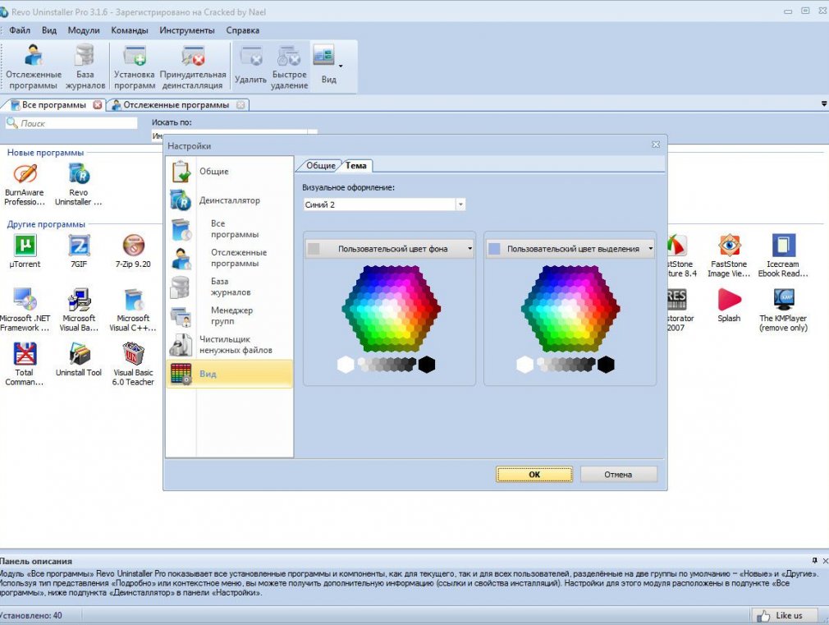Screen dimensions: 829x625
Task: Close the Все программы tab
Action: click(x=98, y=105)
